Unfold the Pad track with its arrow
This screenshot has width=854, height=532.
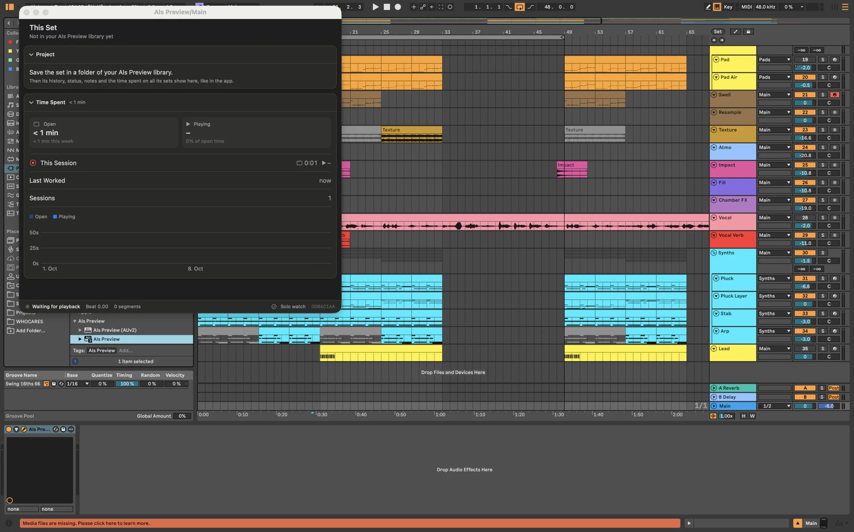pos(716,60)
